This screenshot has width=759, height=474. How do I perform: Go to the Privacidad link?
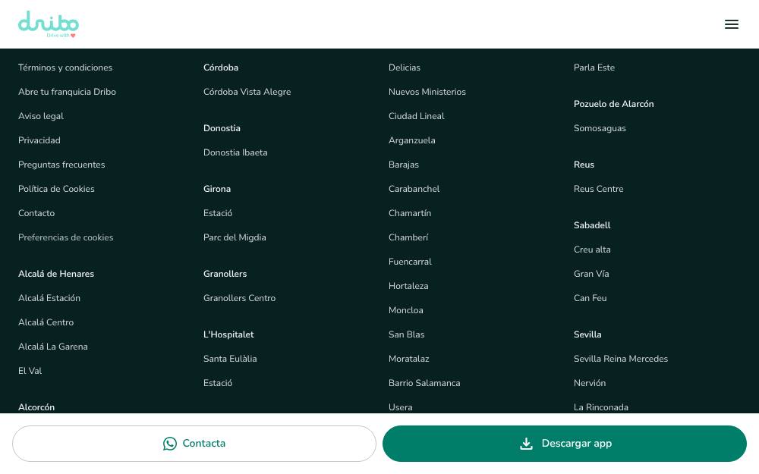tap(39, 140)
